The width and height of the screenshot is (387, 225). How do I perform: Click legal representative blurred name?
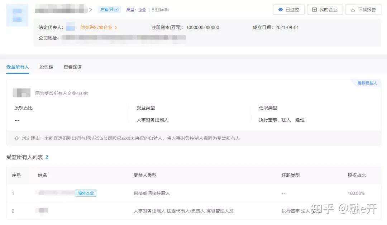point(70,27)
